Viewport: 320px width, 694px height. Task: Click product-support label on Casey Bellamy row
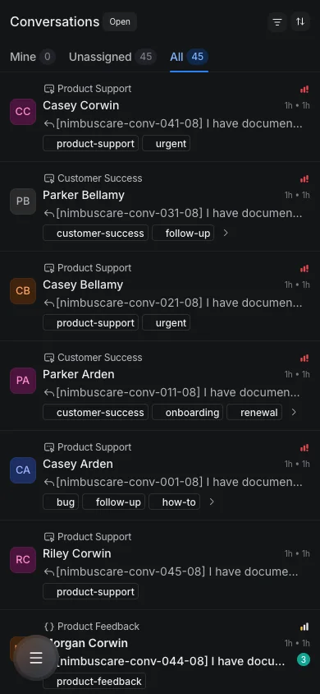90,322
